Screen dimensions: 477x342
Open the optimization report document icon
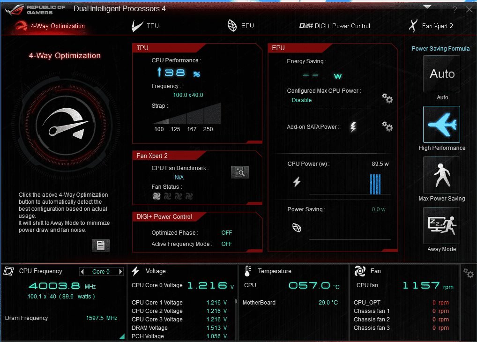click(101, 245)
